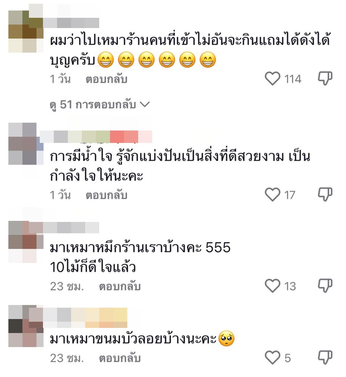346x377 pixels.
Task: Reply to the top comment with grinning emojis
Action: click(x=107, y=79)
